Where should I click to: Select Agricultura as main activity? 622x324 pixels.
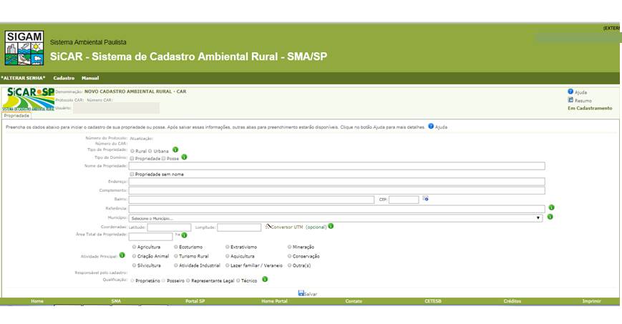pyautogui.click(x=134, y=247)
